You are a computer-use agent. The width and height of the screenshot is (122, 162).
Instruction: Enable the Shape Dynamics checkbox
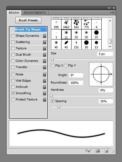[13, 36]
